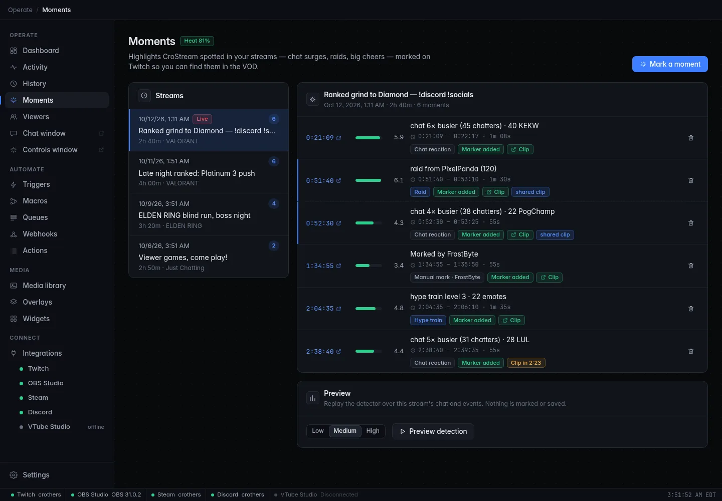Trash the 28 LUL chat moment
This screenshot has width=722, height=501.
click(x=691, y=351)
